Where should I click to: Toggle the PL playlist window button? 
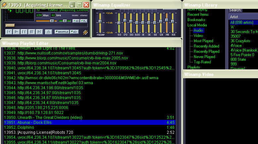(x=84, y=21)
